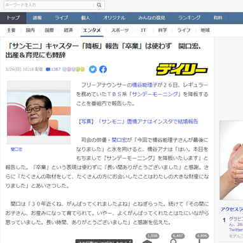Open the 【写真】 related photo article link
This screenshot has width=243, height=243.
(x=137, y=121)
